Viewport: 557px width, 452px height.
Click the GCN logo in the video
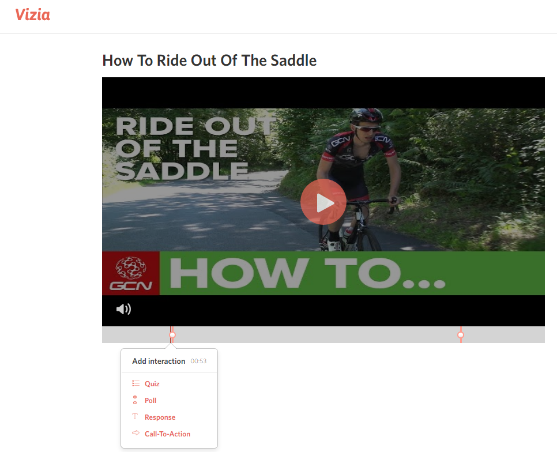pos(131,273)
